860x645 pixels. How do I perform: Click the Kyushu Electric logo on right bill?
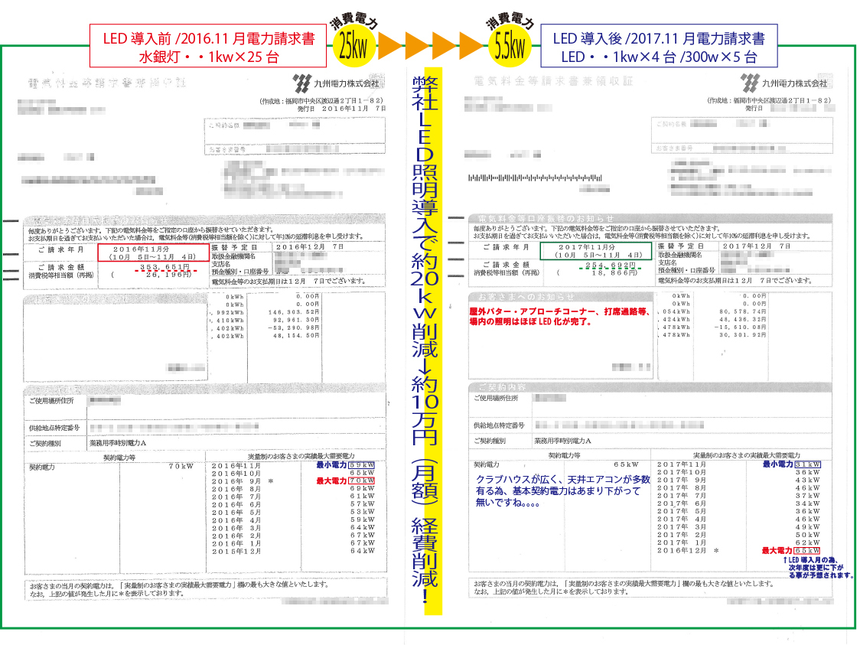[783, 82]
